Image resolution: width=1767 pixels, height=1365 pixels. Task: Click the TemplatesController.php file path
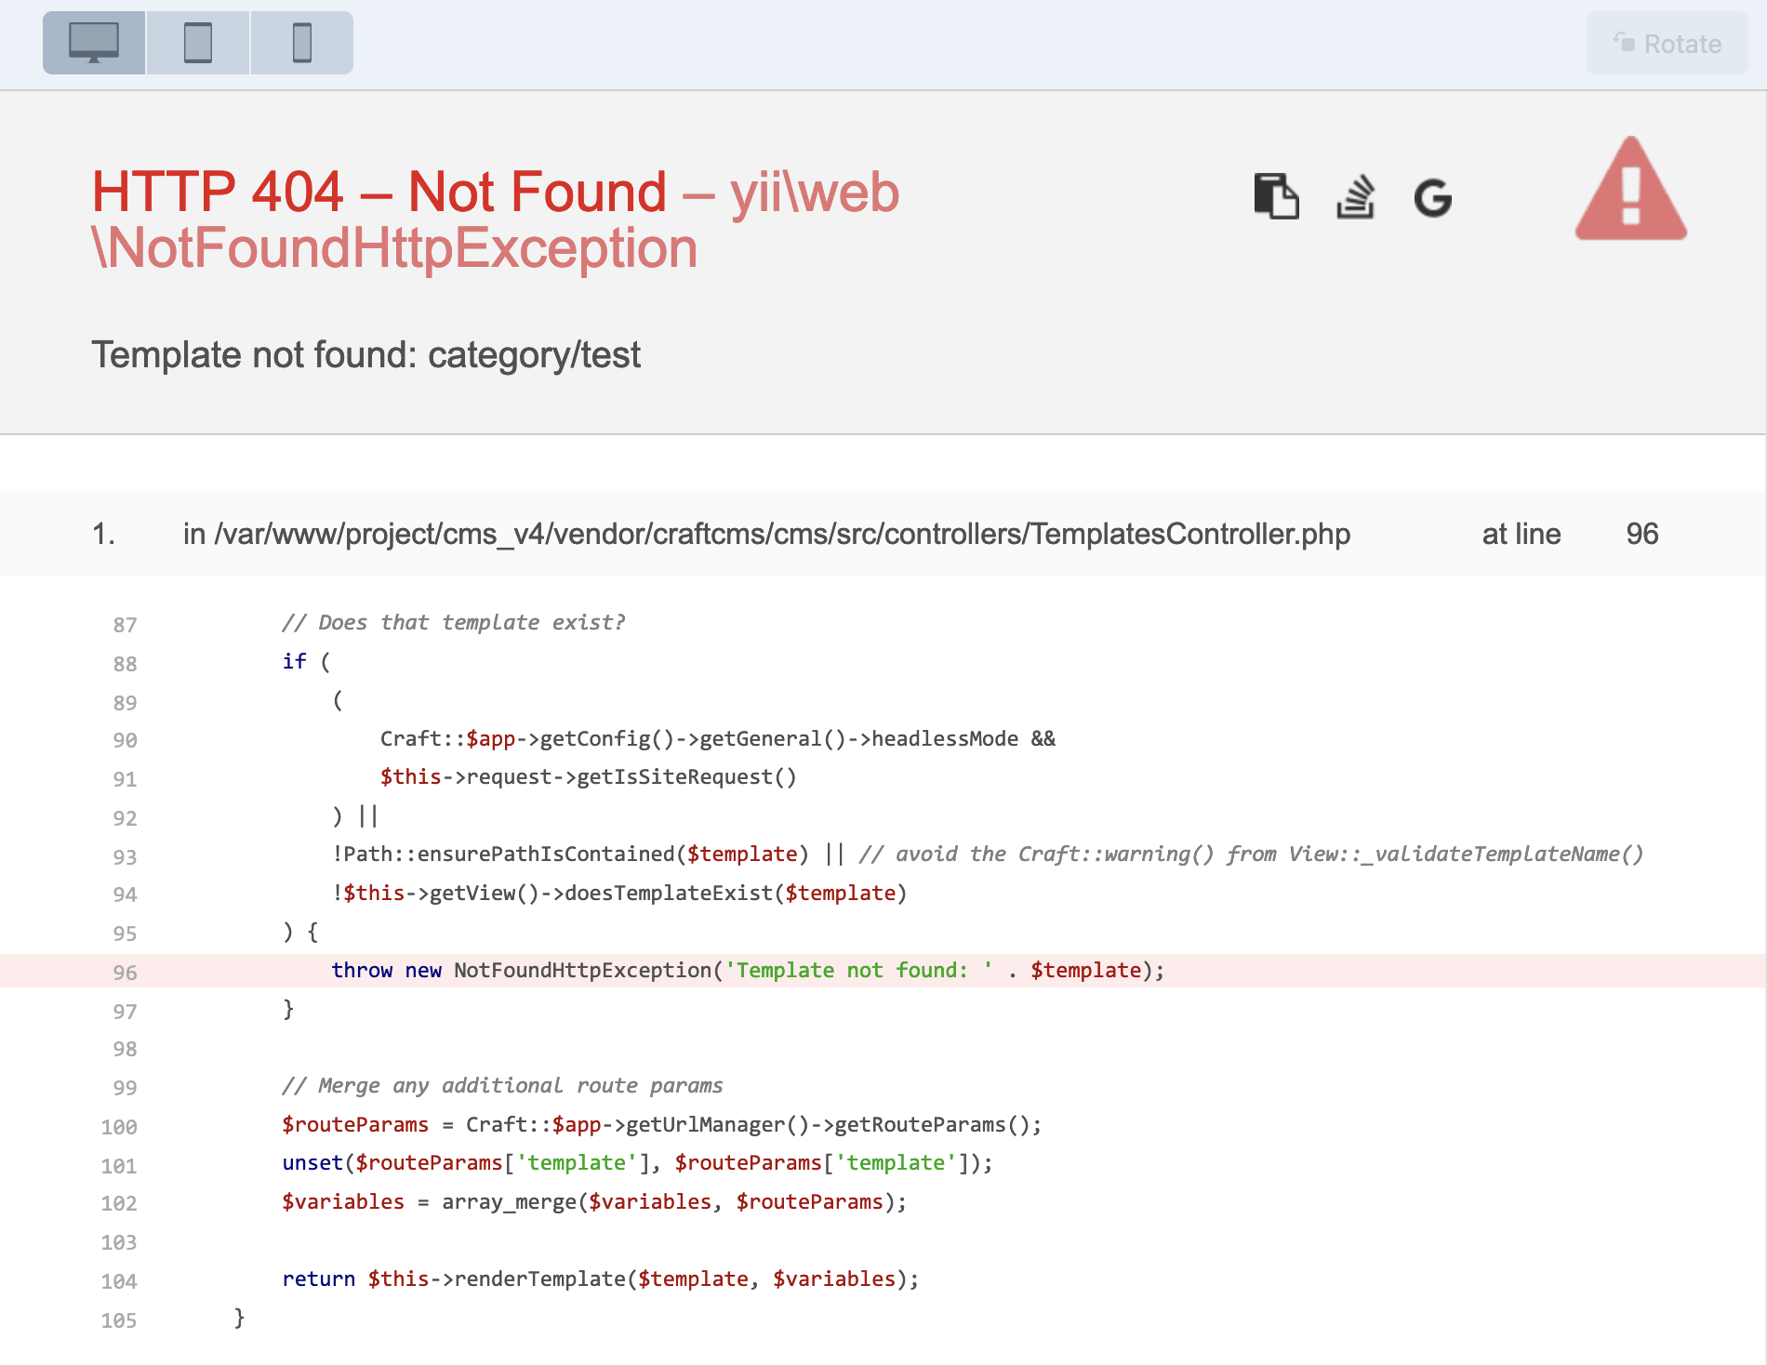pyautogui.click(x=767, y=534)
